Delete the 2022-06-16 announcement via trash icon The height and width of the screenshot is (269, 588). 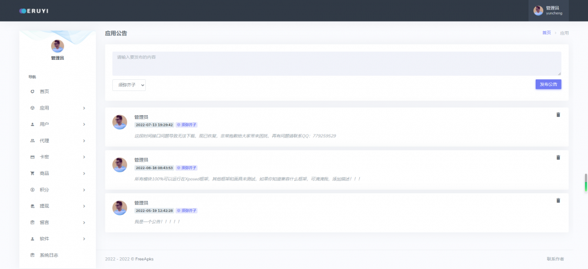tap(558, 157)
